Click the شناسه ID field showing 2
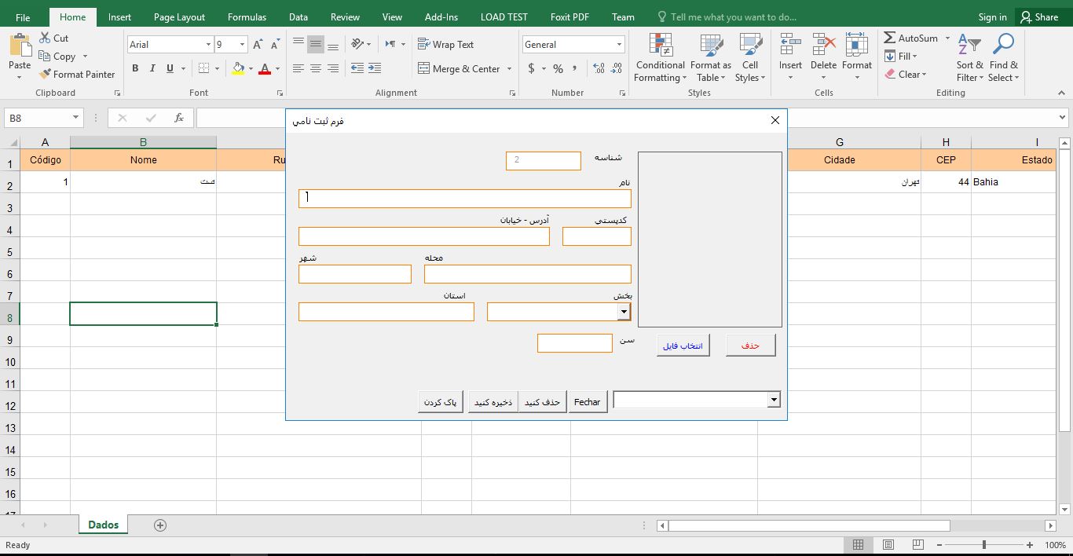Screen dimensions: 1073x556 point(543,160)
